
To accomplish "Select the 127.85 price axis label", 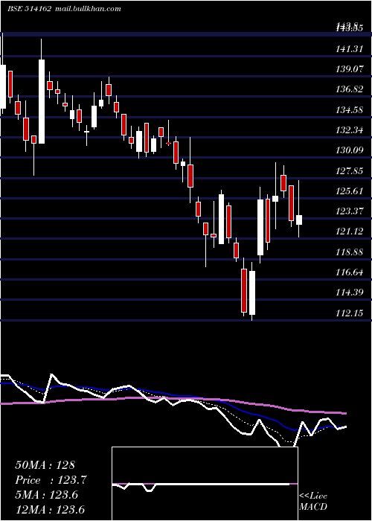I will (x=349, y=171).
